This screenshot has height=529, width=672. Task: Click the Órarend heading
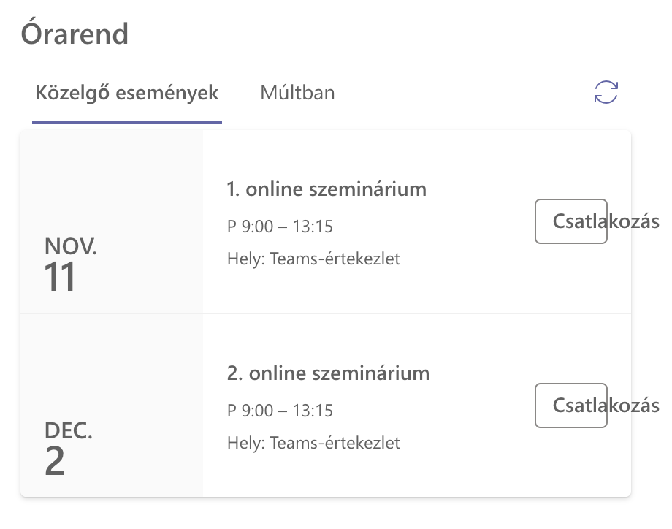[75, 34]
